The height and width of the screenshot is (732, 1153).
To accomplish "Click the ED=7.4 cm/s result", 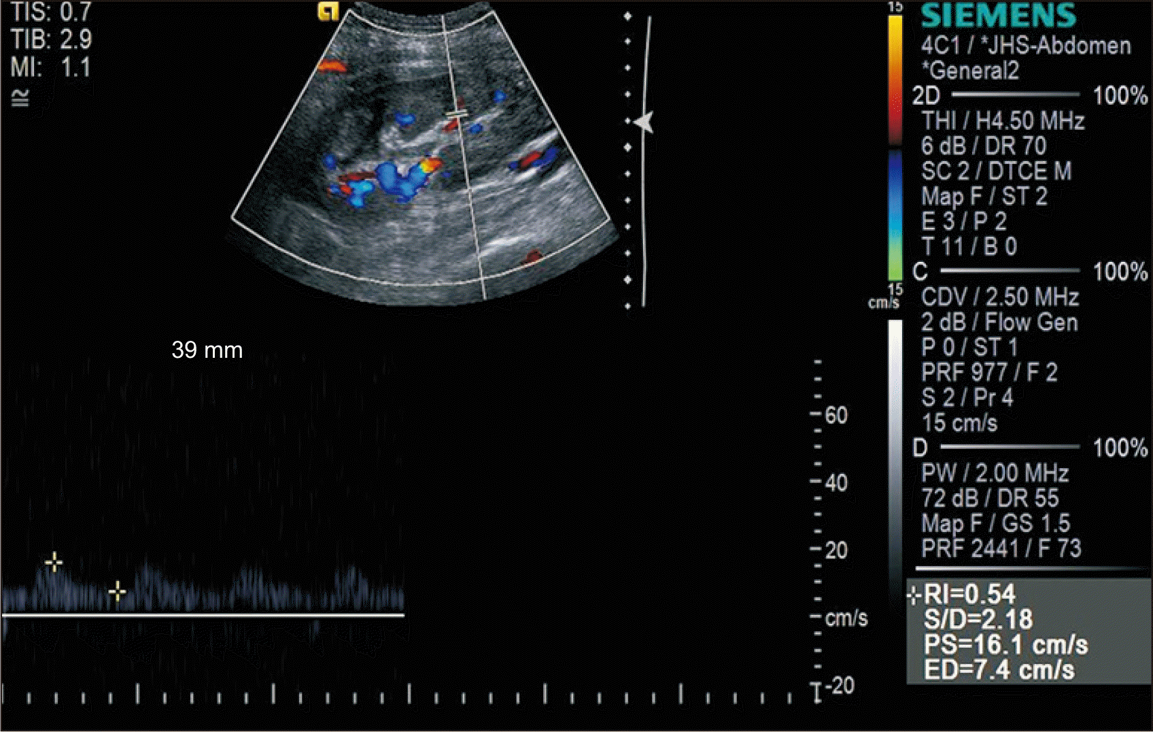I will coord(999,670).
